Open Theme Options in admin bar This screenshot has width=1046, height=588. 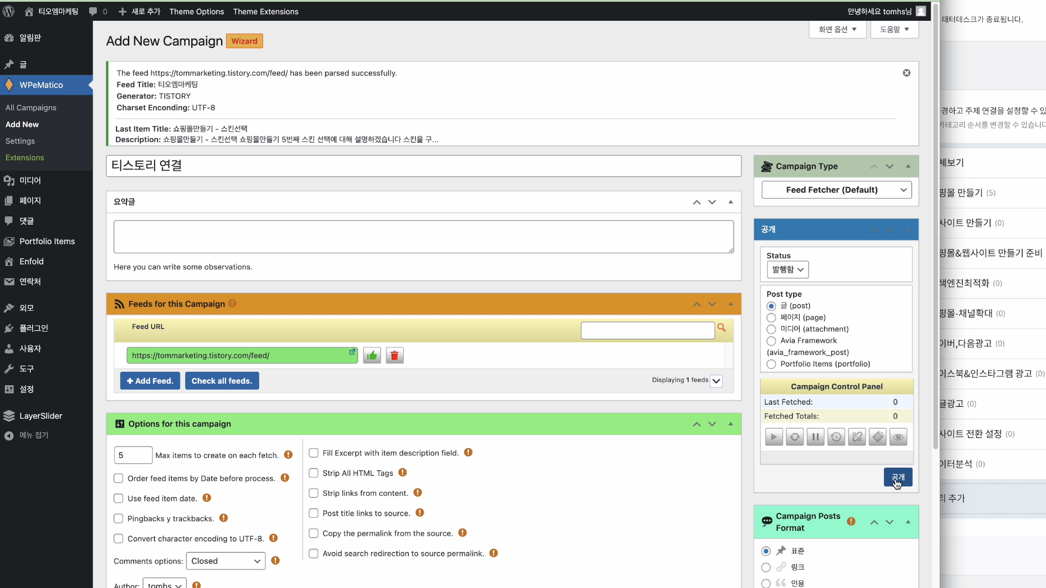(197, 11)
